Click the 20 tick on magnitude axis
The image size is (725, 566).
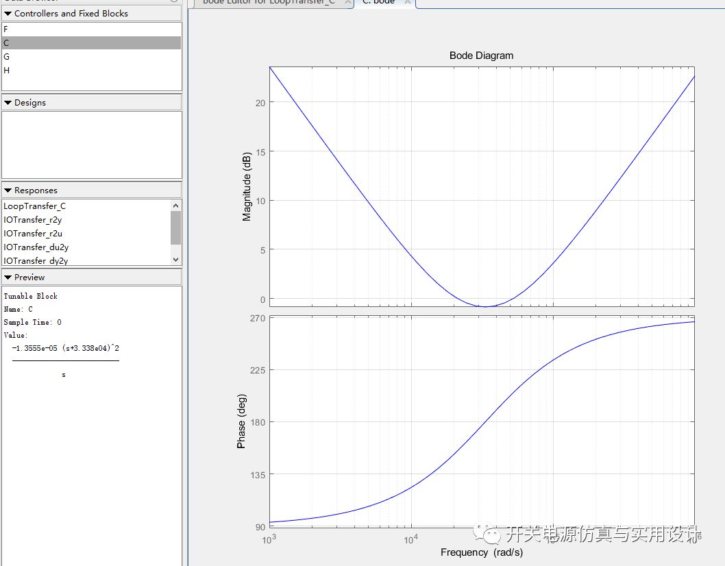click(x=261, y=103)
